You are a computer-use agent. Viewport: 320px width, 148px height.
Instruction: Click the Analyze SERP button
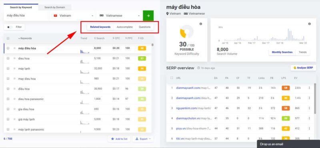click(303, 68)
